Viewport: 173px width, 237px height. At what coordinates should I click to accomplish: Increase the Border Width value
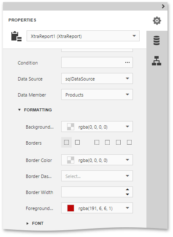[x=127, y=189]
